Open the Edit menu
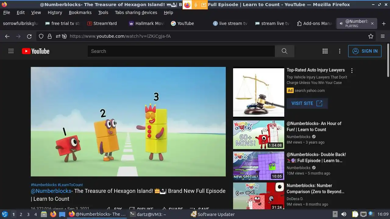The image size is (390, 219). click(21, 12)
